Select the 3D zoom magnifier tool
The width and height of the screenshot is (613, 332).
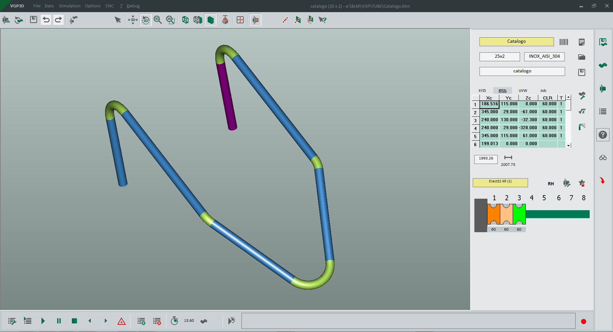(158, 20)
